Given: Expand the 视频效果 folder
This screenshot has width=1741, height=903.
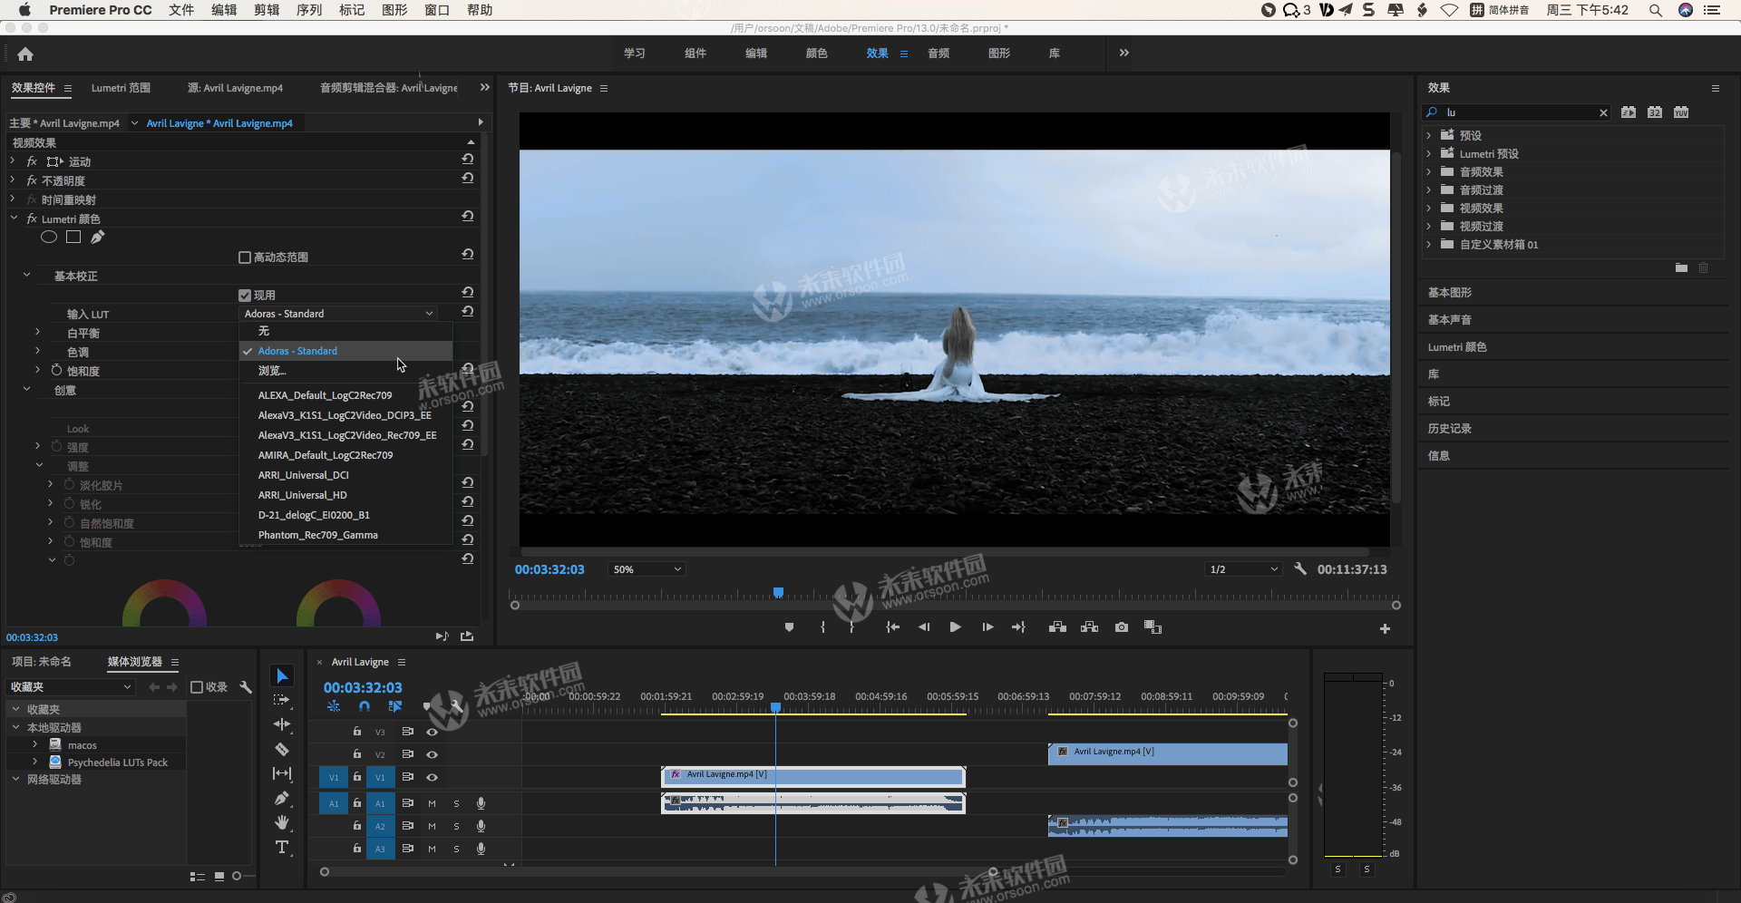Looking at the screenshot, I should tap(1429, 209).
